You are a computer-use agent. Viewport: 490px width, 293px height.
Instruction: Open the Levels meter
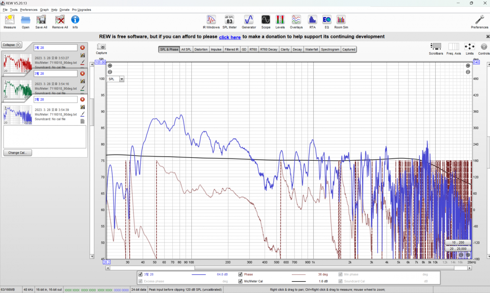[280, 22]
